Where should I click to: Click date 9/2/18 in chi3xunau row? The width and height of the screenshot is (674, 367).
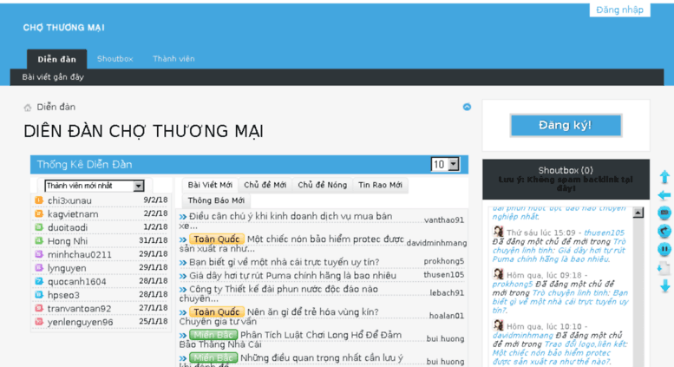click(155, 200)
